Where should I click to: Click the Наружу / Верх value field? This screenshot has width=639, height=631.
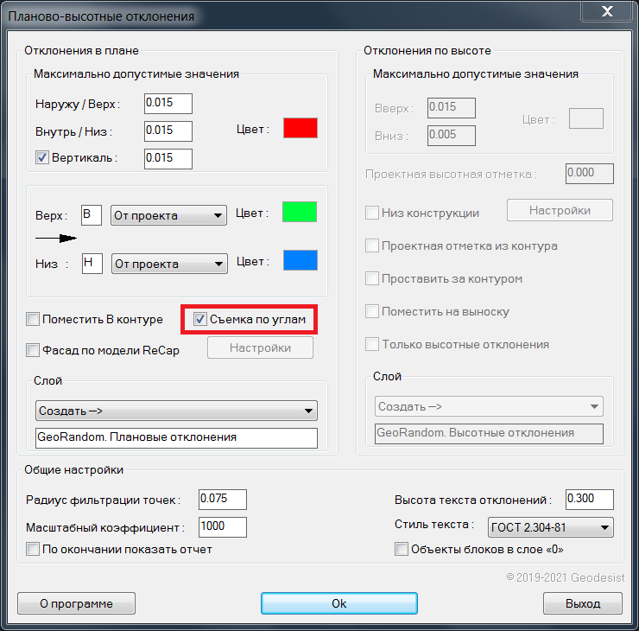click(168, 103)
